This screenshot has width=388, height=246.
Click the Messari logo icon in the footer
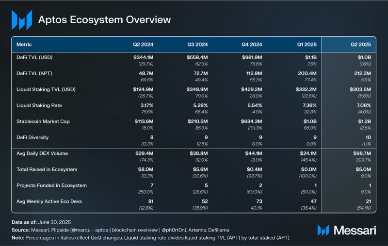click(324, 230)
